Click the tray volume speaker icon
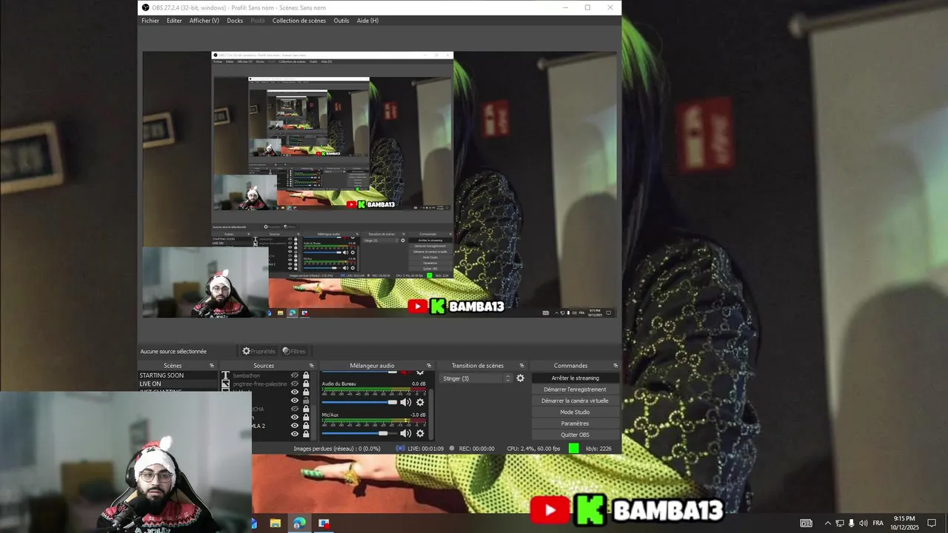 pyautogui.click(x=864, y=523)
